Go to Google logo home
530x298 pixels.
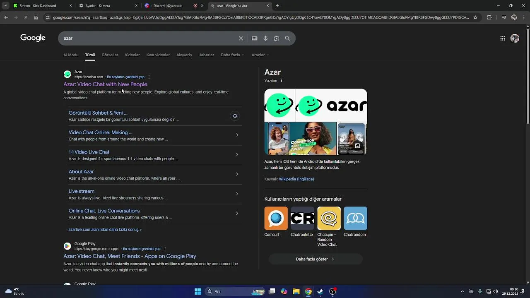33,38
